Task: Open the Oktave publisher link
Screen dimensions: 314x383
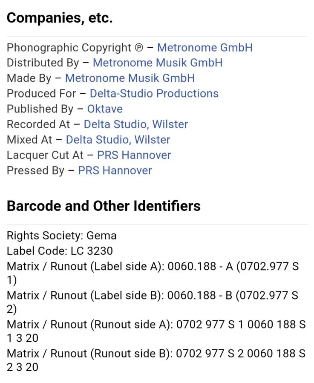Action: pyautogui.click(x=105, y=109)
